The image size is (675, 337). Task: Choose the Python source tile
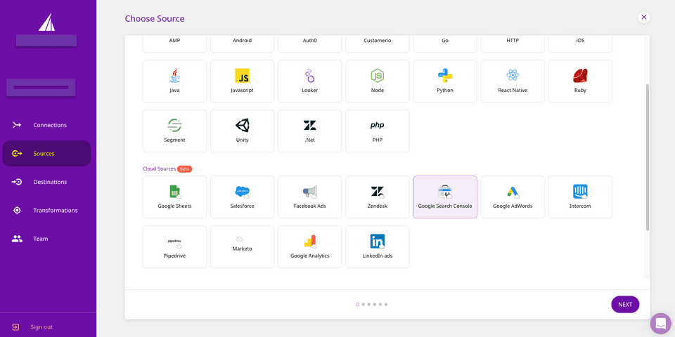coord(444,81)
